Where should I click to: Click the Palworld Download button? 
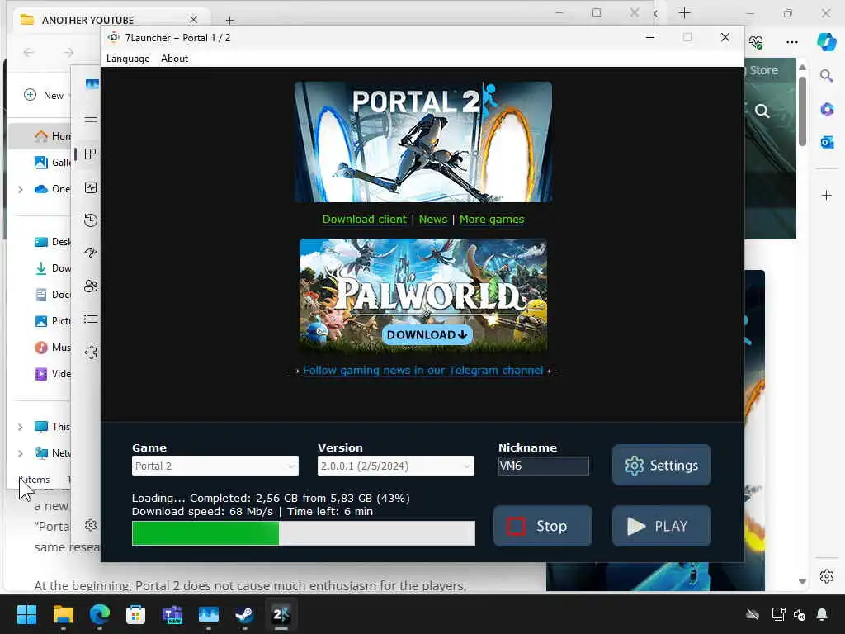click(x=427, y=335)
